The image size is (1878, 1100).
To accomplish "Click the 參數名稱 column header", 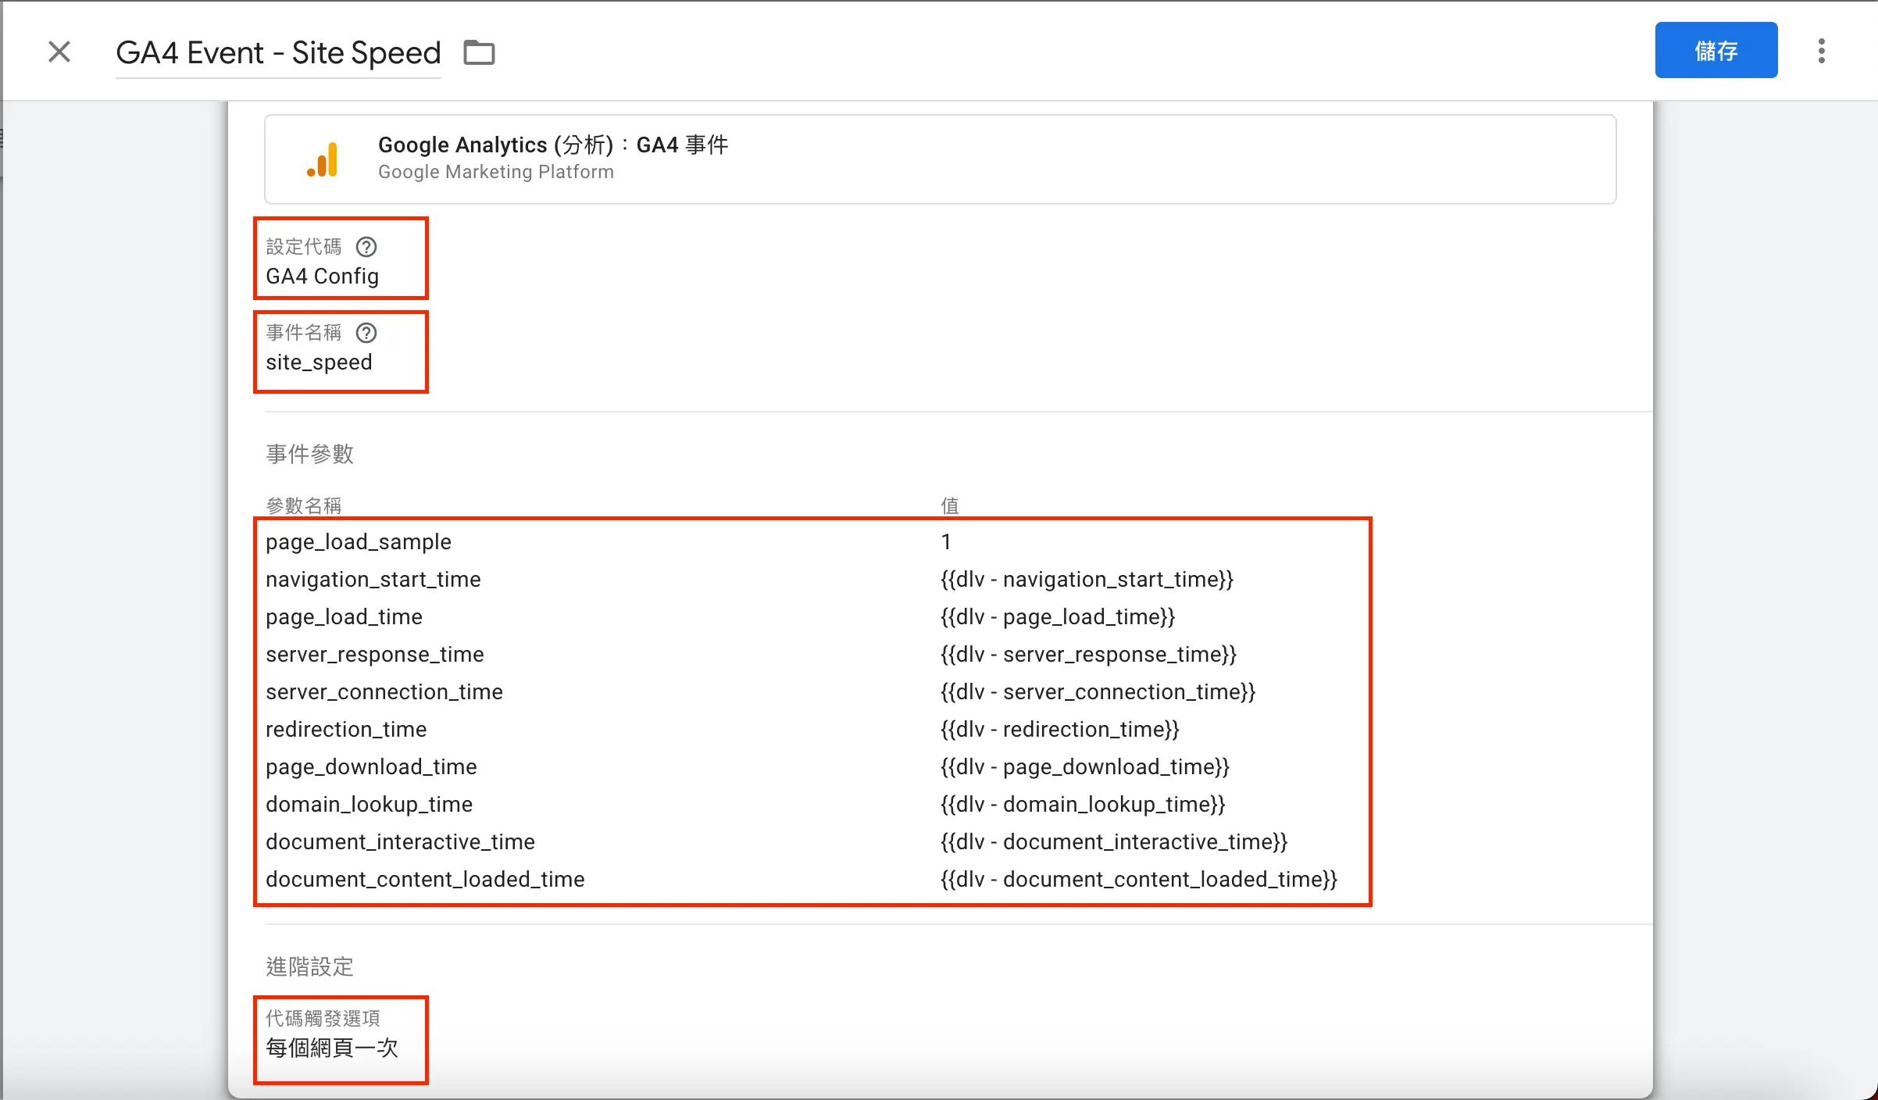I will pyautogui.click(x=303, y=505).
